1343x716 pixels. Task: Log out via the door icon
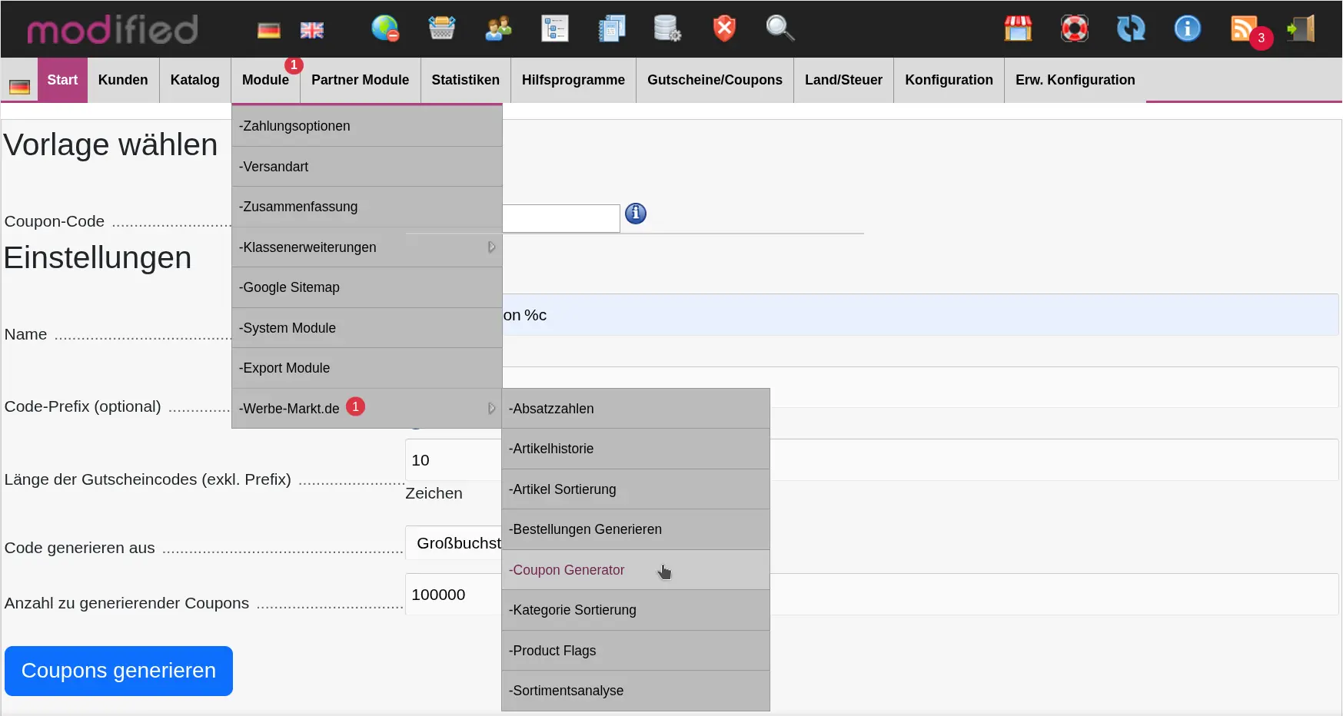pos(1301,28)
